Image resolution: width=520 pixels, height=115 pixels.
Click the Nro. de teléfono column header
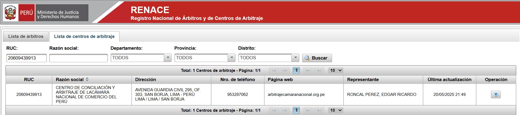coord(238,79)
